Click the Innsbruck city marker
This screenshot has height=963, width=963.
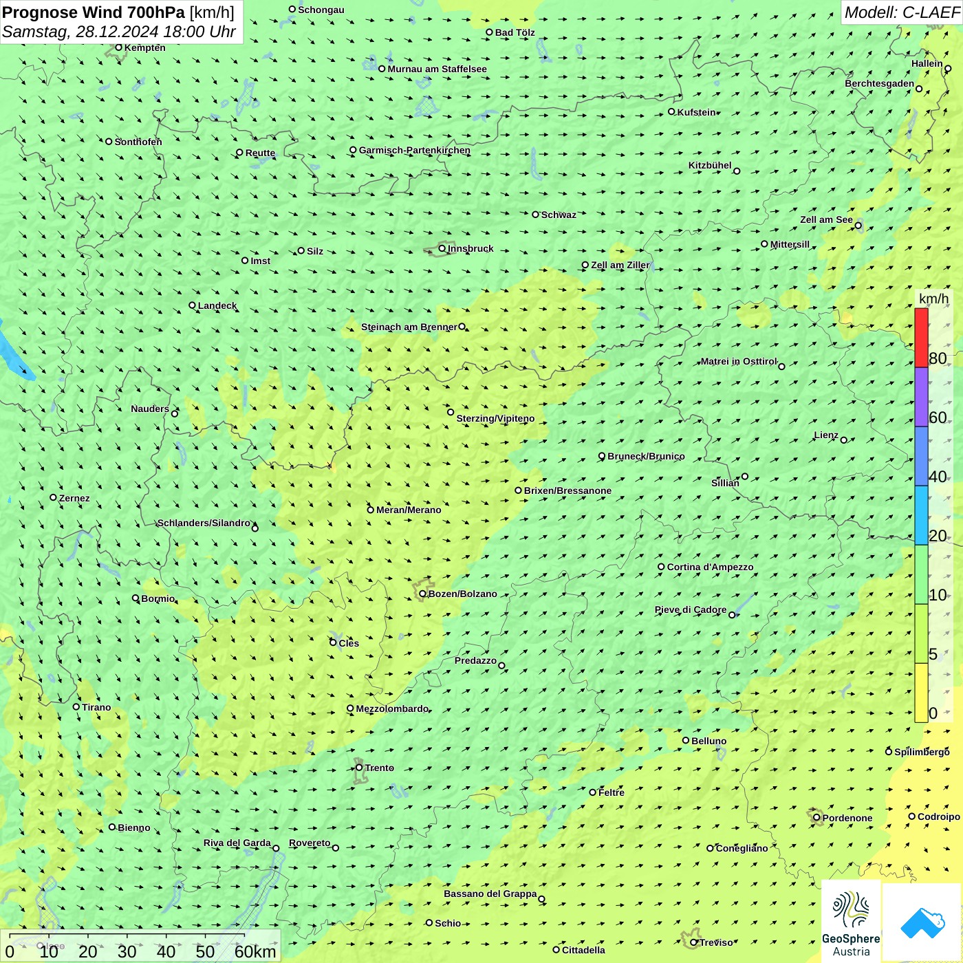point(442,248)
